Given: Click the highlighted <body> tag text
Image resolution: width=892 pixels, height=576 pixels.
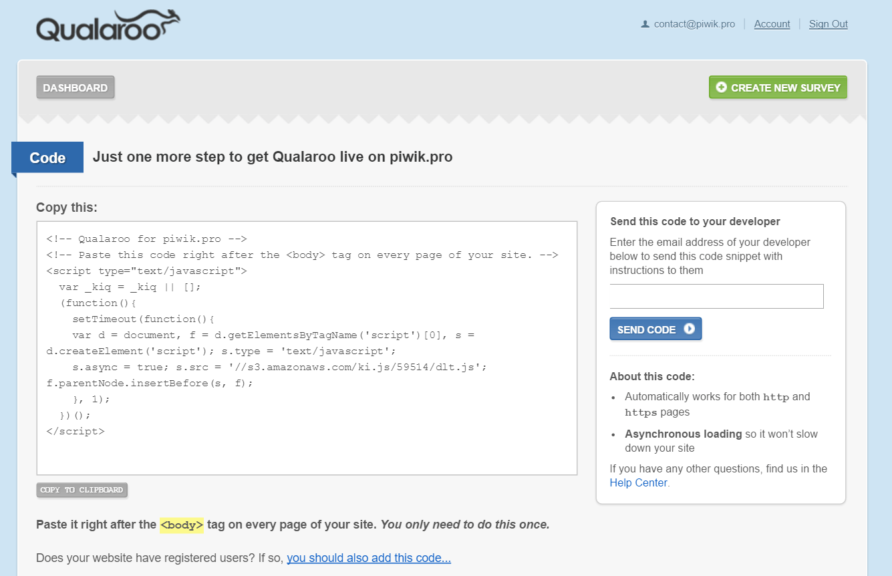Looking at the screenshot, I should 182,525.
